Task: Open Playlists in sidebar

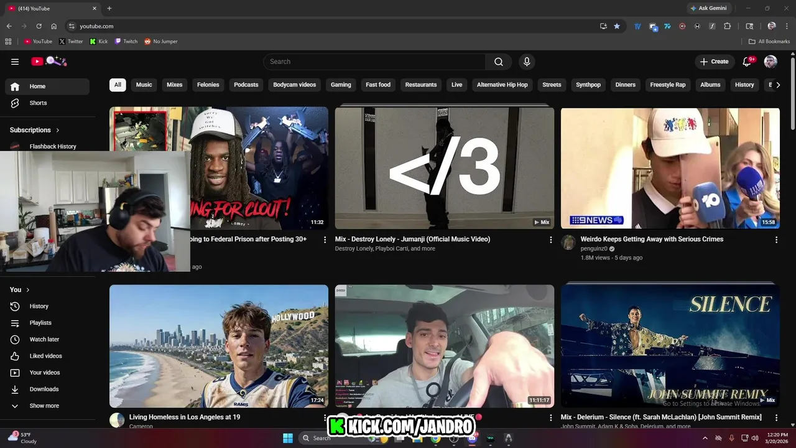Action: pos(47,323)
